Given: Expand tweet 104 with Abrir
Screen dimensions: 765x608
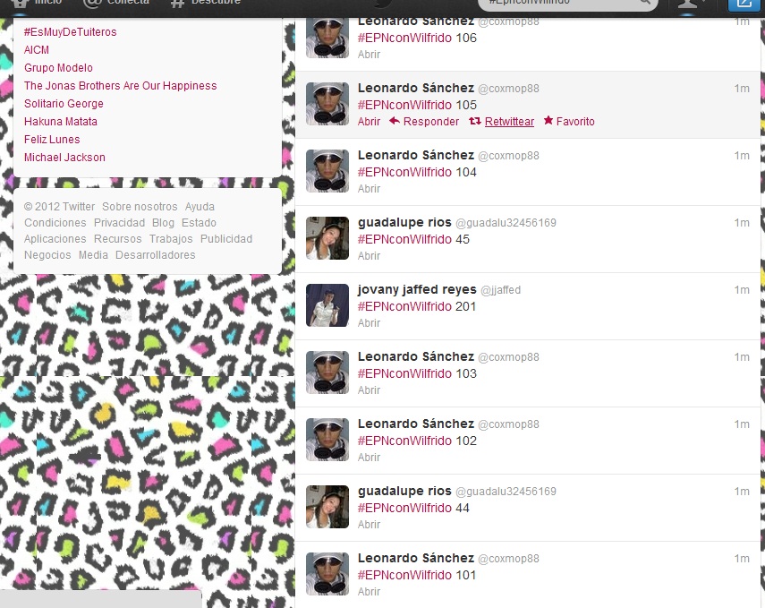Looking at the screenshot, I should click(x=369, y=189).
